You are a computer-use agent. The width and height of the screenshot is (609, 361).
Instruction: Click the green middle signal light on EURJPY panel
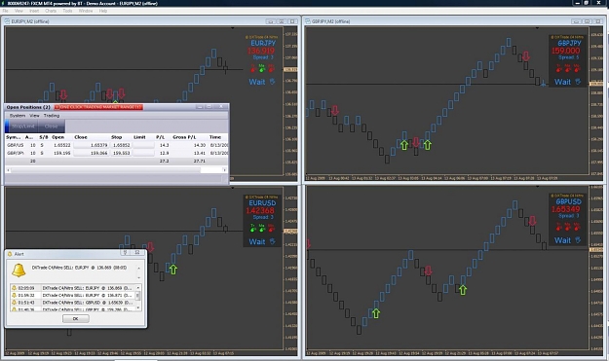262,69
